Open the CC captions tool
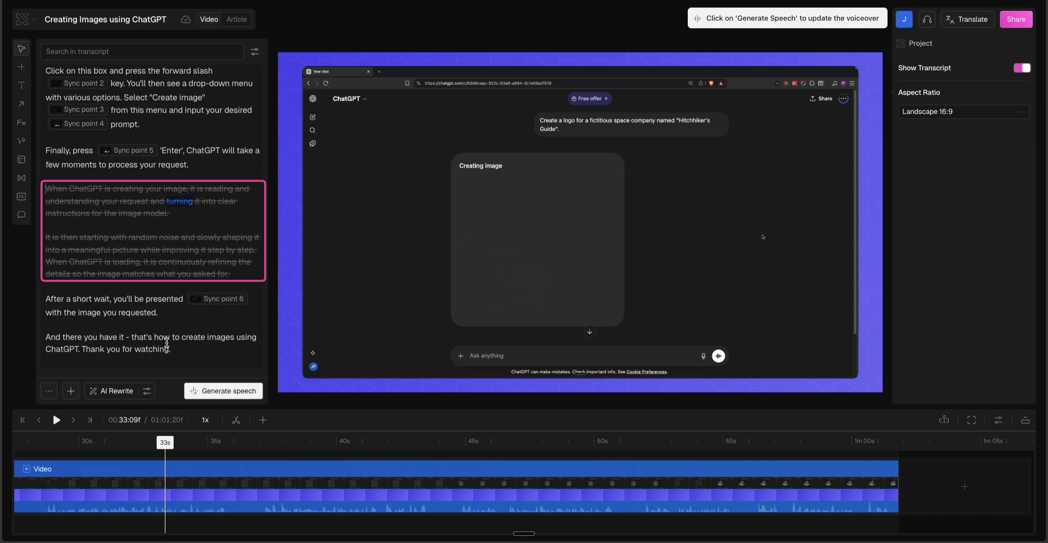Screen dimensions: 1048x543 pyautogui.click(x=21, y=196)
